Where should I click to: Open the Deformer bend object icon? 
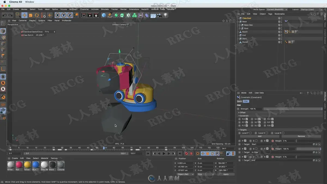tap(147, 15)
